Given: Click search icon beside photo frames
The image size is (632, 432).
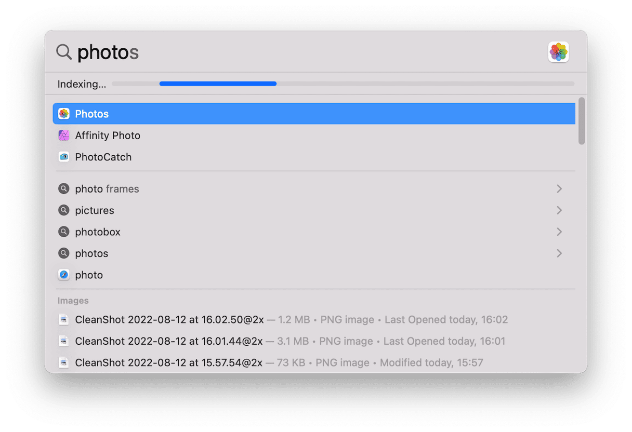Looking at the screenshot, I should pos(64,189).
